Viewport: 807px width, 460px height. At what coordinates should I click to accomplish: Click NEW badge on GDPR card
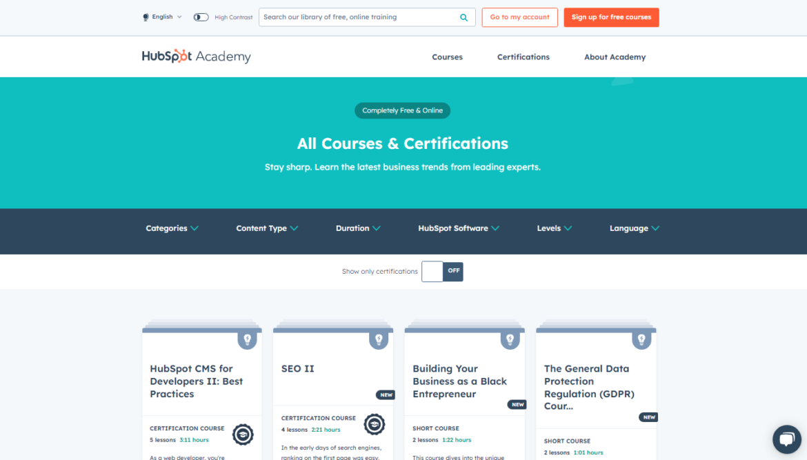pos(648,417)
